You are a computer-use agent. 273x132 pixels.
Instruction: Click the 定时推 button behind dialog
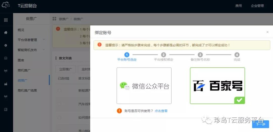tap(84, 69)
